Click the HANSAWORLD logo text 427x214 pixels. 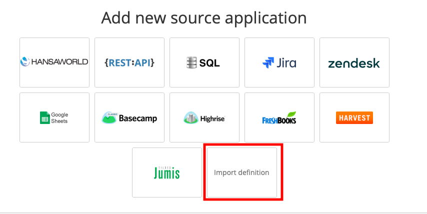click(59, 62)
